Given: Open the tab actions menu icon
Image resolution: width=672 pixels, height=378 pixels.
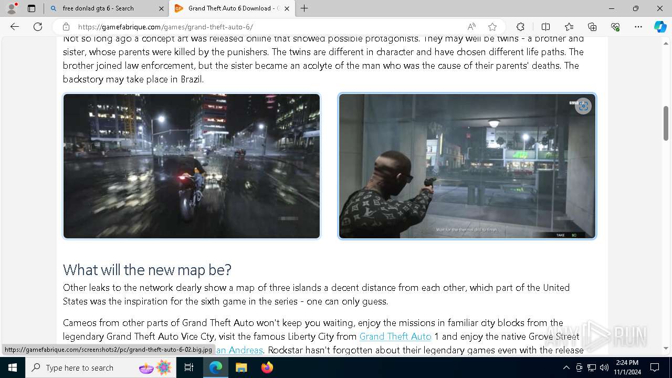Looking at the screenshot, I should [x=31, y=8].
